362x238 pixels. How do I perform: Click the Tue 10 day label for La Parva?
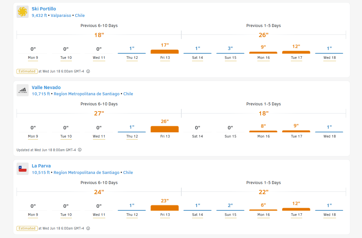click(66, 215)
